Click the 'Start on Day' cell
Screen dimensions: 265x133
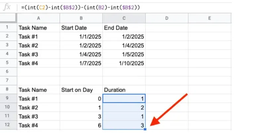click(81, 90)
